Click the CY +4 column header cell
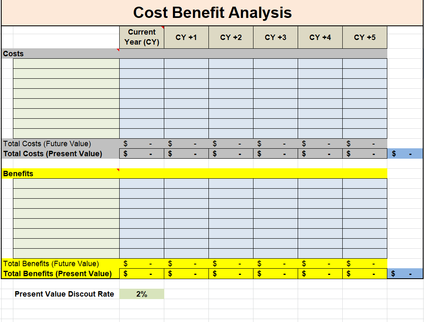This screenshot has height=322, width=424. pyautogui.click(x=320, y=37)
